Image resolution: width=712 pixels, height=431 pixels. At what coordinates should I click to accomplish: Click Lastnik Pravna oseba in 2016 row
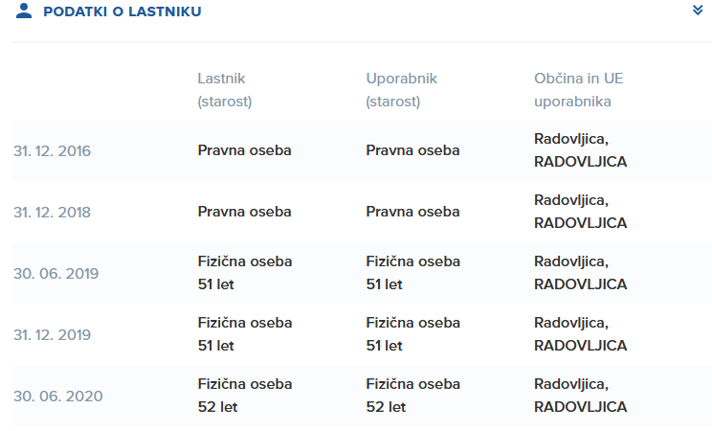coord(244,150)
